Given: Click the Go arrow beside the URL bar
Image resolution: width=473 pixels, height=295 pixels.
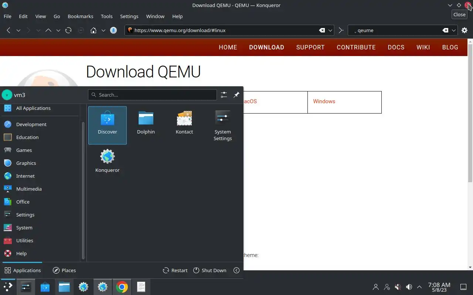Looking at the screenshot, I should tap(341, 30).
